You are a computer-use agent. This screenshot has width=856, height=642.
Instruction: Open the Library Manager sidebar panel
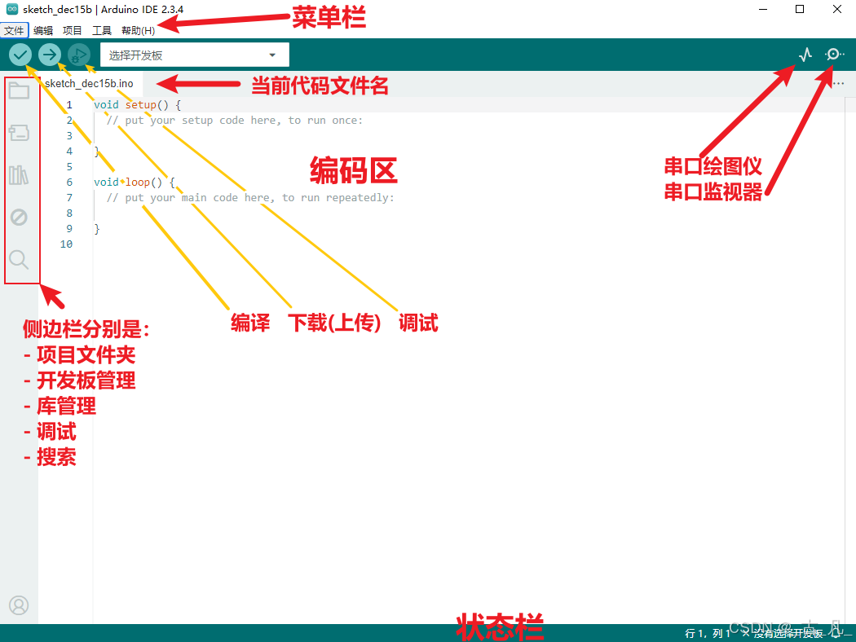[x=19, y=175]
